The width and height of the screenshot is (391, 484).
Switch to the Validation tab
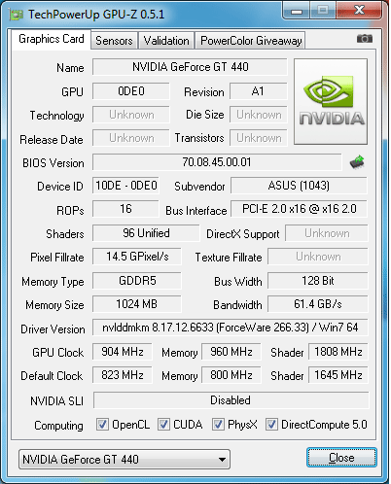(x=166, y=41)
